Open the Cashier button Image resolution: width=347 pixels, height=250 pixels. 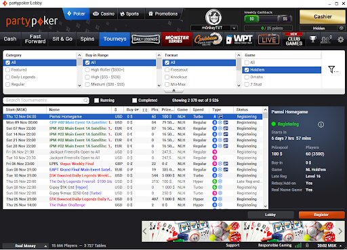tap(323, 16)
